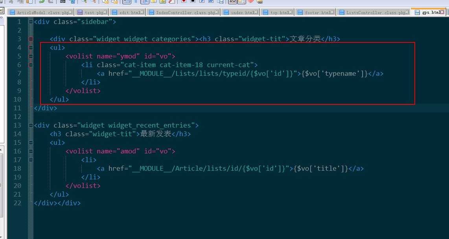The width and height of the screenshot is (449, 239).
Task: Click the Playback Macro toolbar icon
Action: point(202,2)
